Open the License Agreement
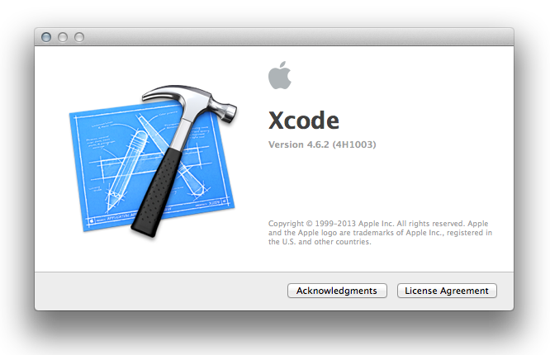This screenshot has width=550, height=355. click(447, 291)
